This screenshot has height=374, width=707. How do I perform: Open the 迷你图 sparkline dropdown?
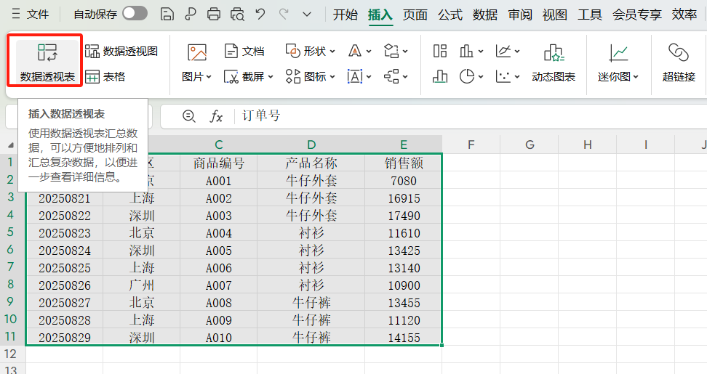pyautogui.click(x=618, y=62)
